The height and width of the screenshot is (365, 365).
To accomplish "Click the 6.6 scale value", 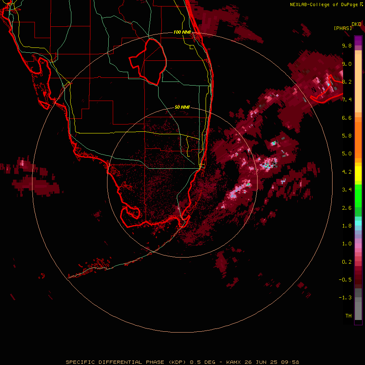I will [347, 118].
